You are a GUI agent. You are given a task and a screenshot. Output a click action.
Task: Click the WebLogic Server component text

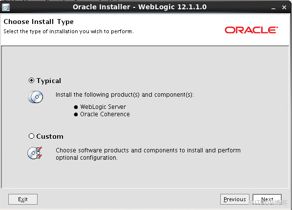pos(103,107)
